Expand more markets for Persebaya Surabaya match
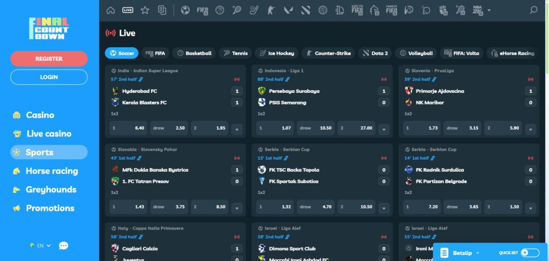The image size is (549, 261). (x=383, y=129)
